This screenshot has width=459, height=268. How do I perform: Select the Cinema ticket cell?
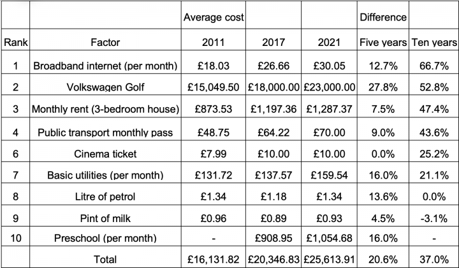105,151
